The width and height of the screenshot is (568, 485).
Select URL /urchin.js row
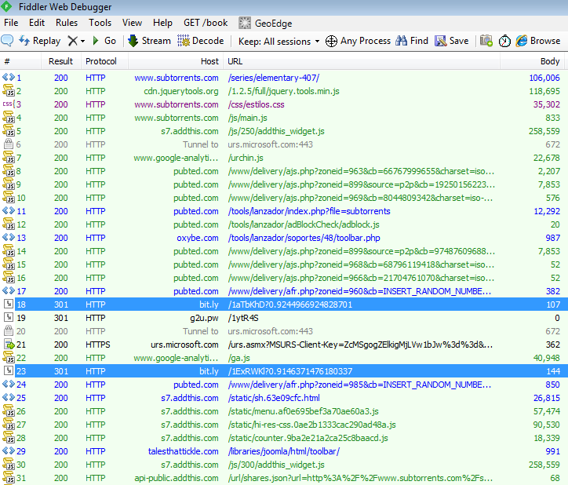[246, 158]
